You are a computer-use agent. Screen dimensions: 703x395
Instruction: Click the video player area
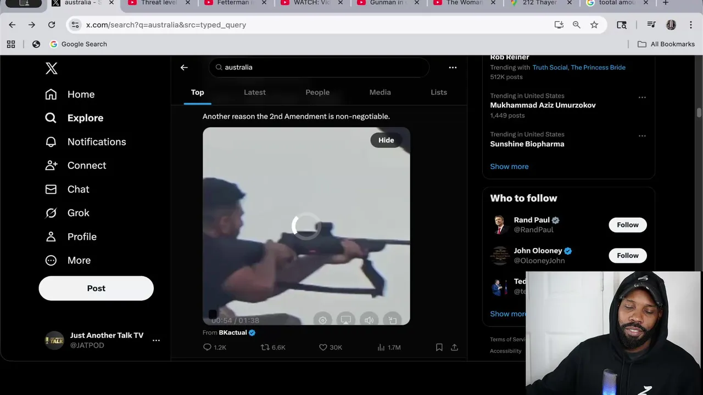tap(306, 226)
